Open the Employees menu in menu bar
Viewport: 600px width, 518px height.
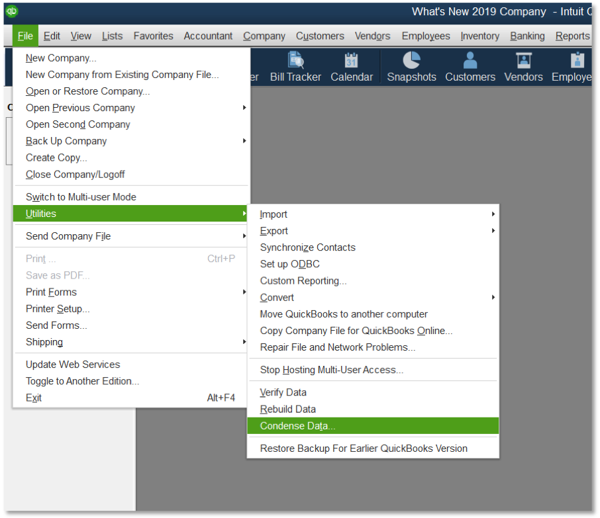(426, 36)
